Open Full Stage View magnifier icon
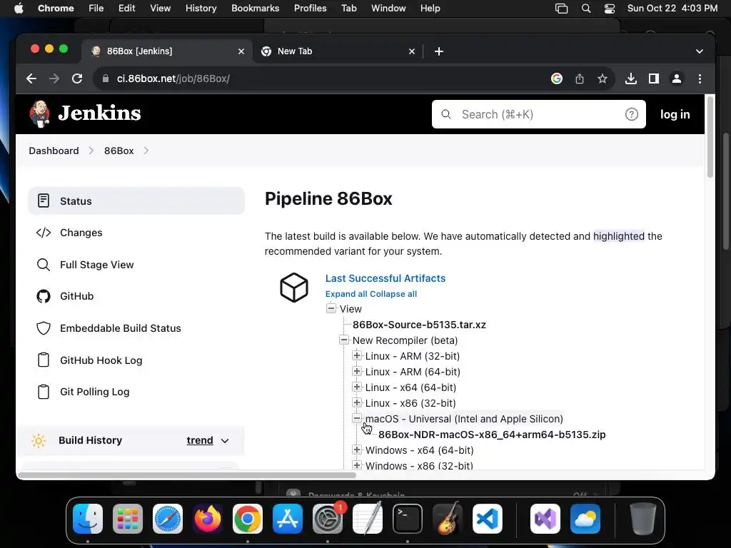The width and height of the screenshot is (731, 548). click(x=44, y=265)
